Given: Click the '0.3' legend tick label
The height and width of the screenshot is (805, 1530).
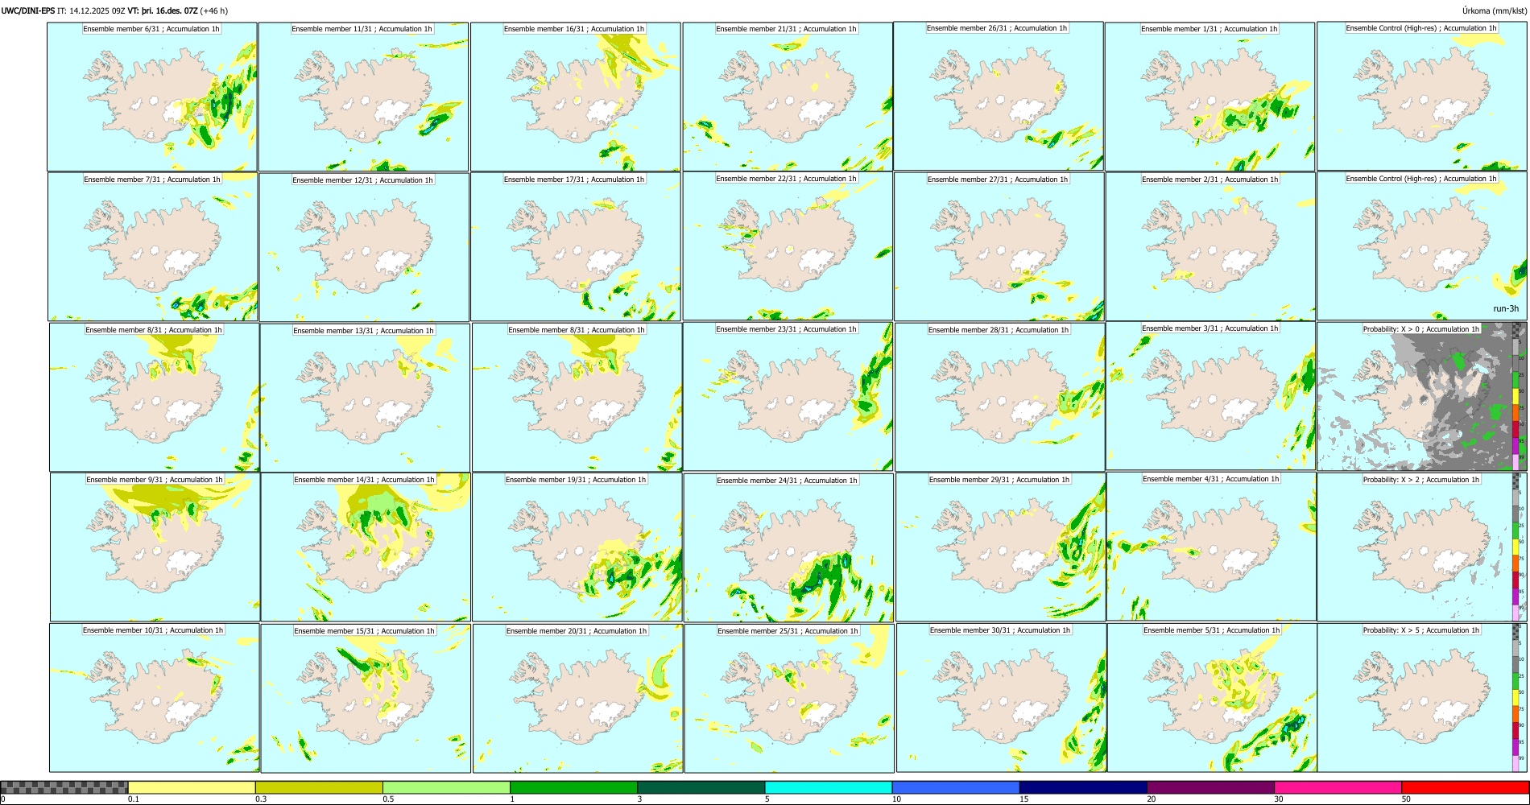Looking at the screenshot, I should 260,799.
